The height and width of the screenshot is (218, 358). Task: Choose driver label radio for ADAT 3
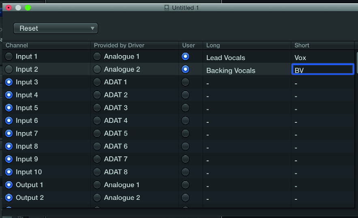pos(97,107)
